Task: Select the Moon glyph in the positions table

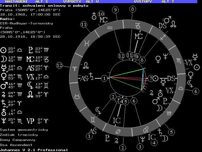Action: 3,59
